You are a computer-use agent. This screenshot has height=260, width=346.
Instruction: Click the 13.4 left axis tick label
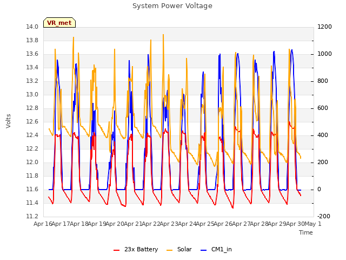coord(32,67)
